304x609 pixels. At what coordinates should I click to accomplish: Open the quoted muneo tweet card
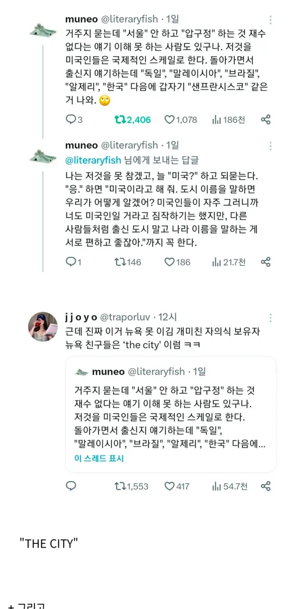(x=170, y=413)
